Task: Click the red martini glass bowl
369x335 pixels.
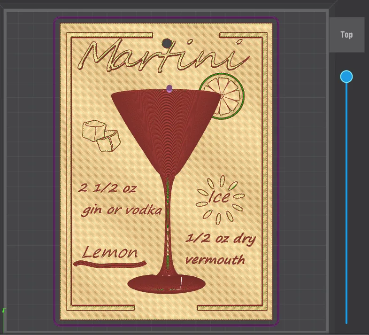Action: tap(167, 122)
